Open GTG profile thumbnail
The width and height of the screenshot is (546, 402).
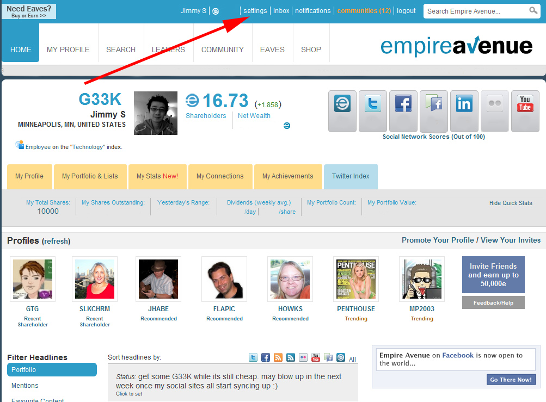tap(33, 279)
